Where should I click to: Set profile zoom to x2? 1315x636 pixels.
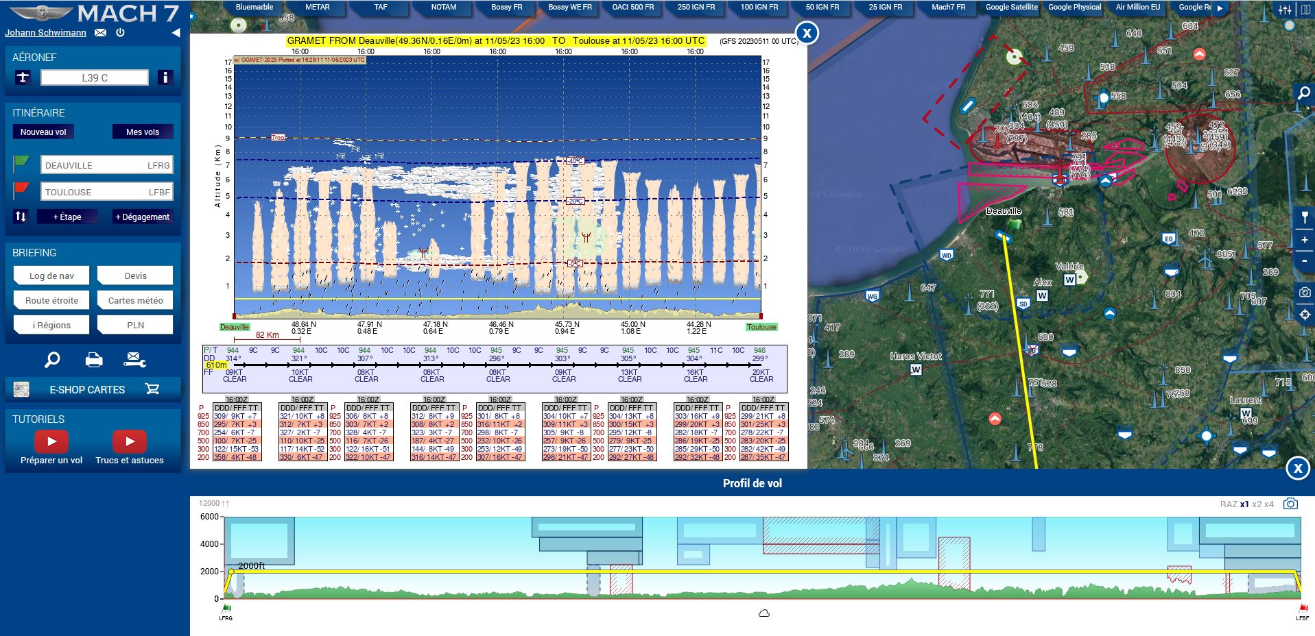(1257, 504)
